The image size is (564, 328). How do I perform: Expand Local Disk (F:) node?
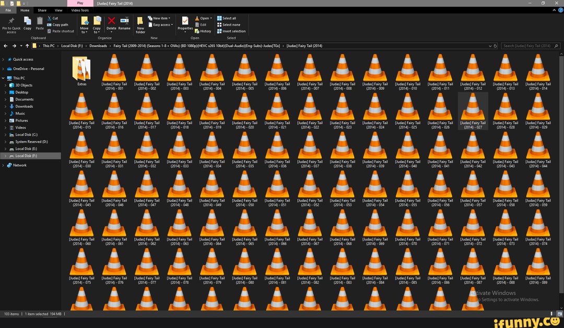click(5, 156)
